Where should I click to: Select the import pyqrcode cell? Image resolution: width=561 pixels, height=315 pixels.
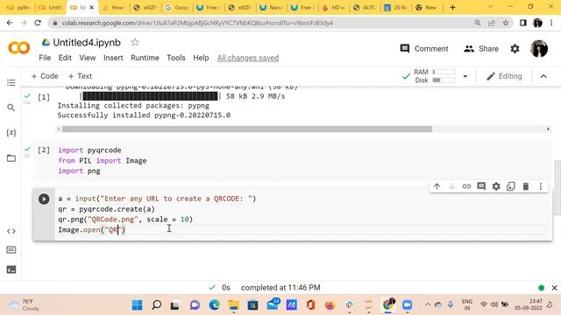click(x=292, y=160)
